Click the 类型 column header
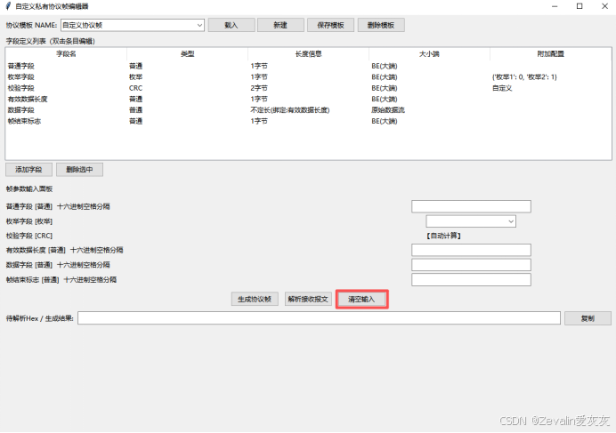The width and height of the screenshot is (616, 433). click(x=188, y=53)
